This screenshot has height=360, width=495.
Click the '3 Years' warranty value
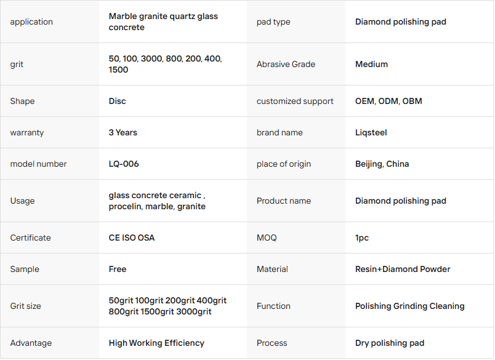tap(123, 132)
